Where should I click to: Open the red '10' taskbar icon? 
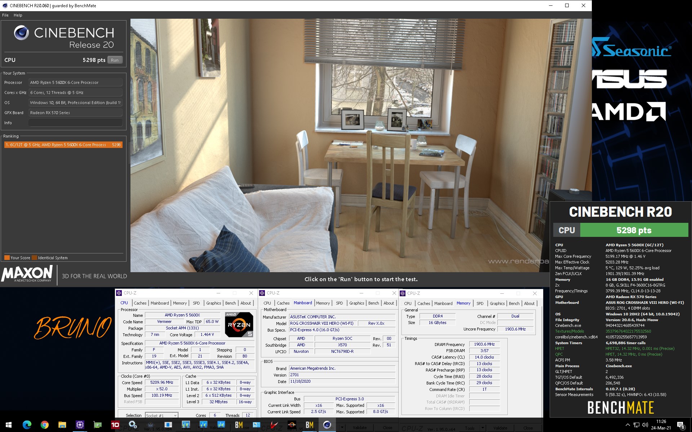click(x=115, y=425)
